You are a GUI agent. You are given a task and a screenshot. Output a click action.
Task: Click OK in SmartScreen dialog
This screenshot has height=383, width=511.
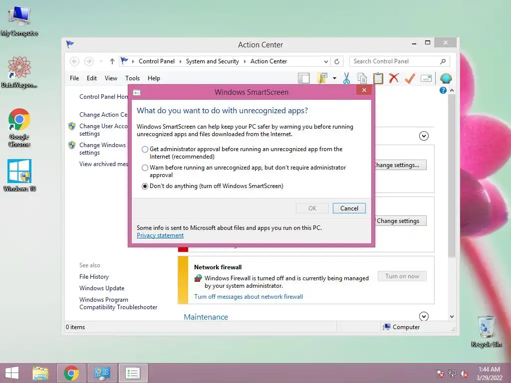coord(312,208)
